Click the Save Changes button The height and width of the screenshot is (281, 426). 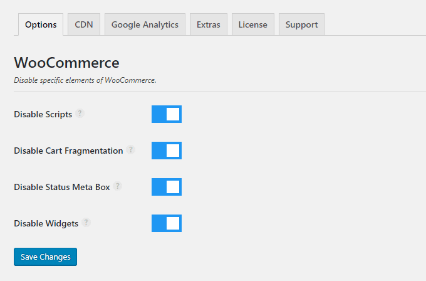[45, 257]
